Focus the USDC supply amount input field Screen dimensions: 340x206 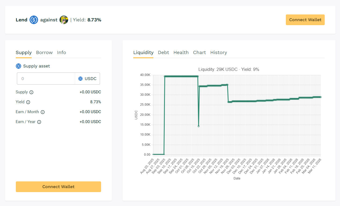[46, 79]
